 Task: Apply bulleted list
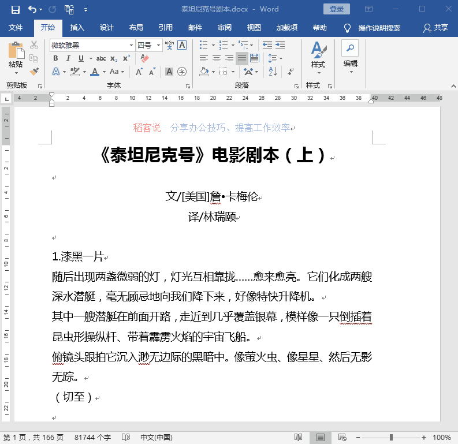click(204, 45)
